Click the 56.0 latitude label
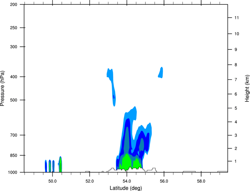The width and height of the screenshot is (250, 191). 164,181
